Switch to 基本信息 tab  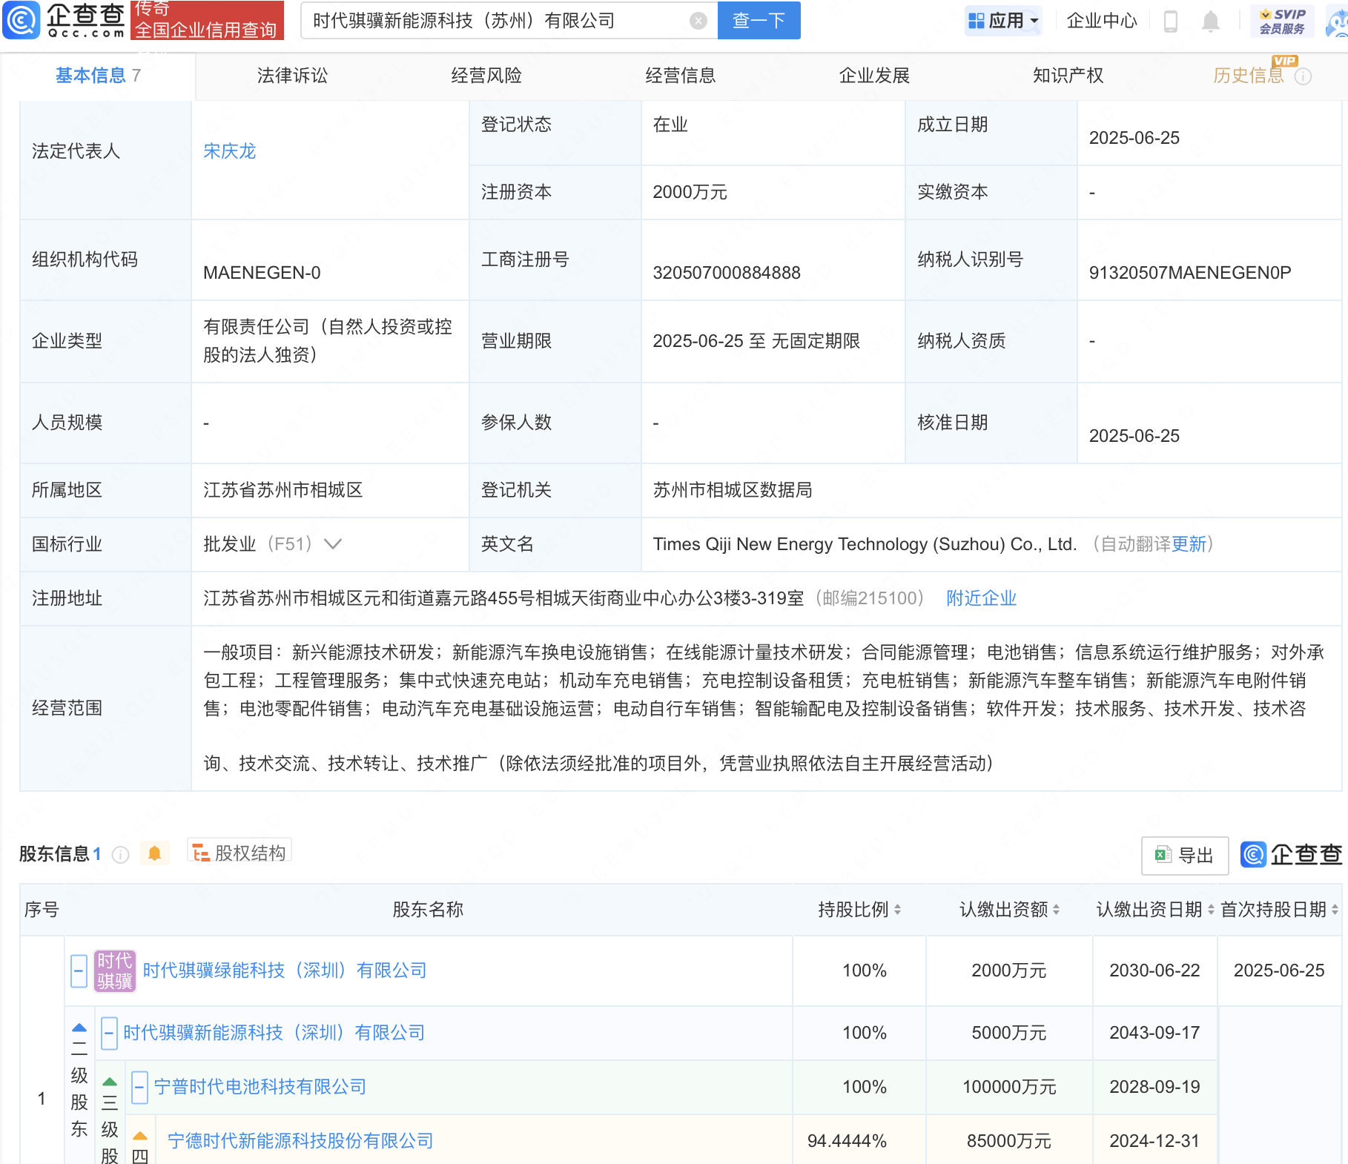(x=98, y=76)
